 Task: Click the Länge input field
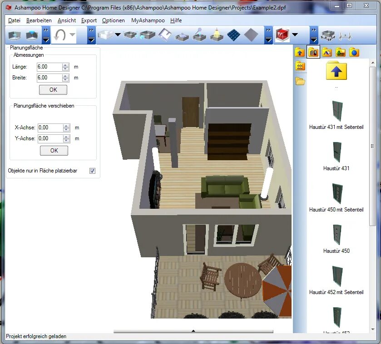pyautogui.click(x=49, y=67)
